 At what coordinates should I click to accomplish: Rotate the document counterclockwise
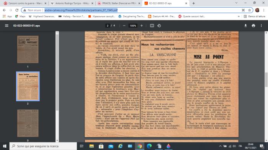pyautogui.click(x=159, y=26)
